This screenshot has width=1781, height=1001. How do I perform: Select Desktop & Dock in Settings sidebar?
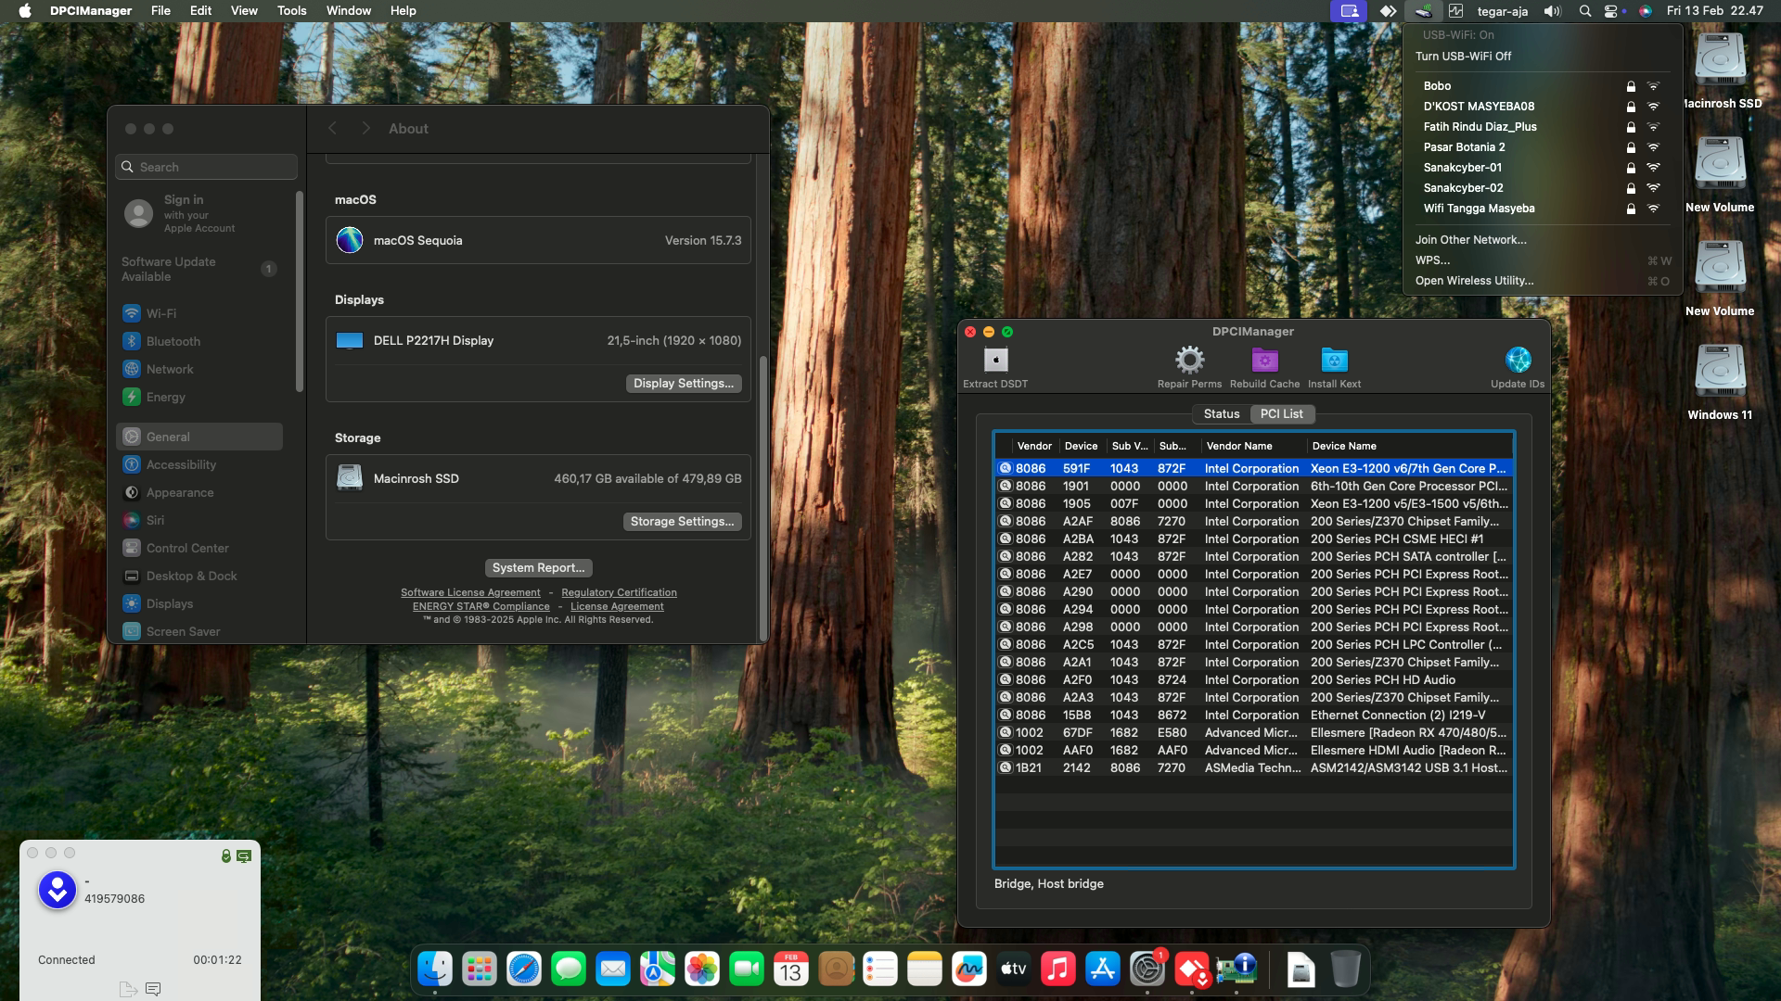coord(199,576)
